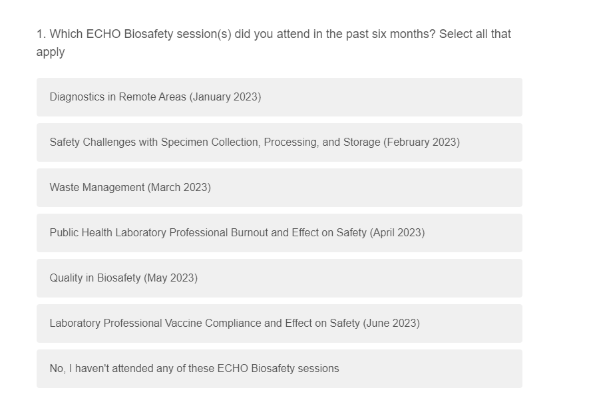Toggle the May 2023 session choice
The image size is (593, 410).
(x=123, y=278)
